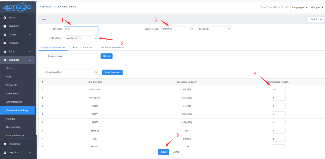325x159 pixels.
Task: Switch to the Brand Commission tab
Action: [83, 48]
